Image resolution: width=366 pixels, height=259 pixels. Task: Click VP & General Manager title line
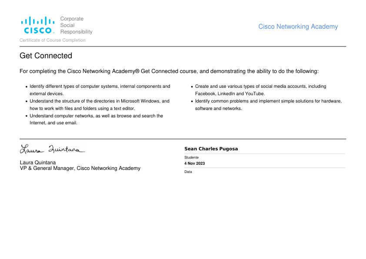point(80,168)
